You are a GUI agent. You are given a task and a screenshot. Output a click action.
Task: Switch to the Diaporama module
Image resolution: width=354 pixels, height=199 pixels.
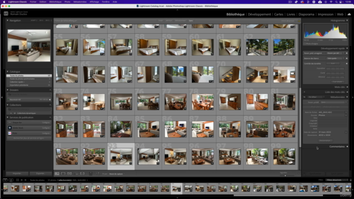306,14
